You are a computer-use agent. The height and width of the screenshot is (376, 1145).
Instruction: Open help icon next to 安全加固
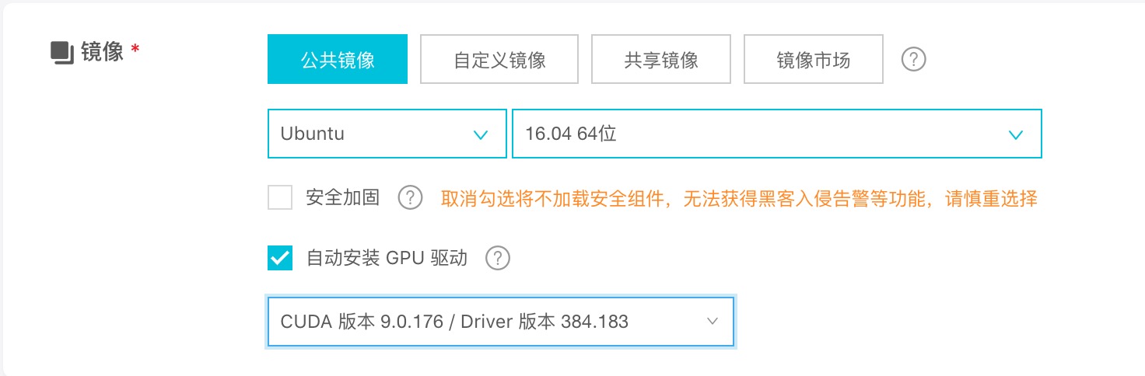point(410,198)
